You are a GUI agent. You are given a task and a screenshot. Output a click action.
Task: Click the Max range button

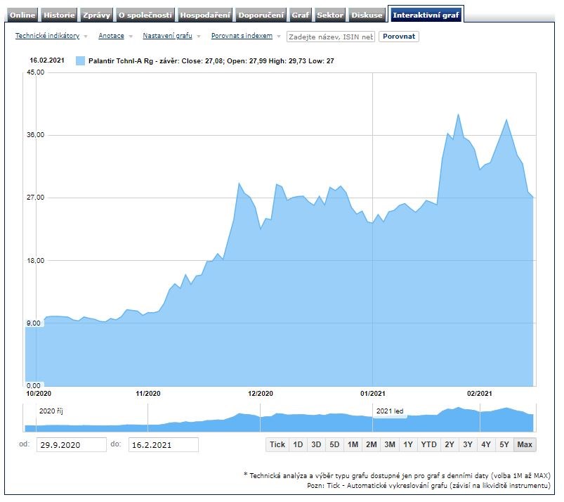click(x=524, y=444)
